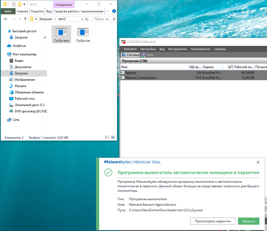
Task: Dismiss Malwarebytes notification with X
Action: [258, 162]
